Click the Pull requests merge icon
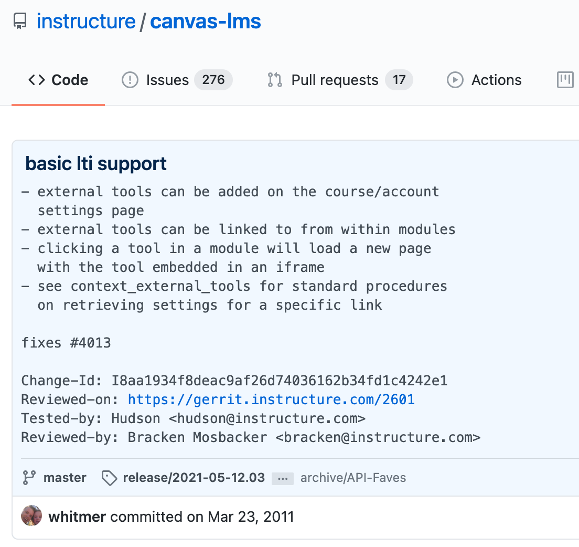Screen dimensions: 579x547 click(273, 80)
